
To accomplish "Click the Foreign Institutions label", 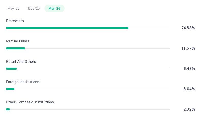I will (x=22, y=82).
